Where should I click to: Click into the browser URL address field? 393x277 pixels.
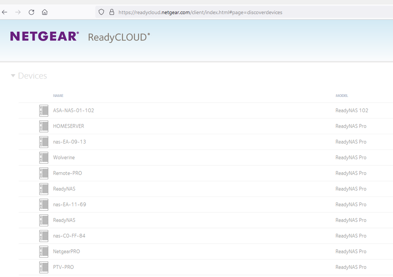(236, 12)
